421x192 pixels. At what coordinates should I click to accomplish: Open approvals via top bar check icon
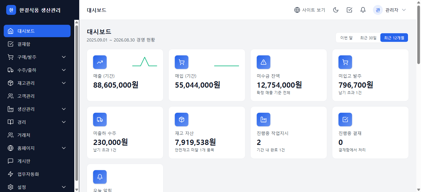coord(349,10)
